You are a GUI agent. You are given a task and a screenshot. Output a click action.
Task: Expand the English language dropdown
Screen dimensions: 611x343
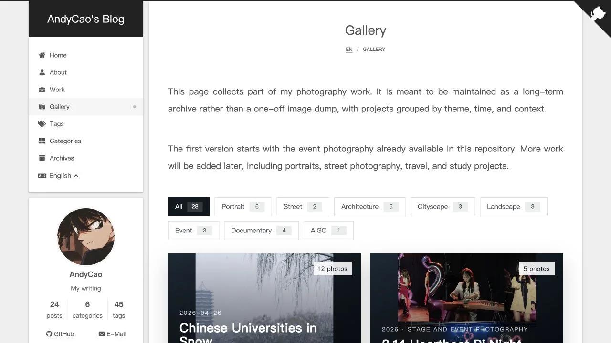coord(58,176)
